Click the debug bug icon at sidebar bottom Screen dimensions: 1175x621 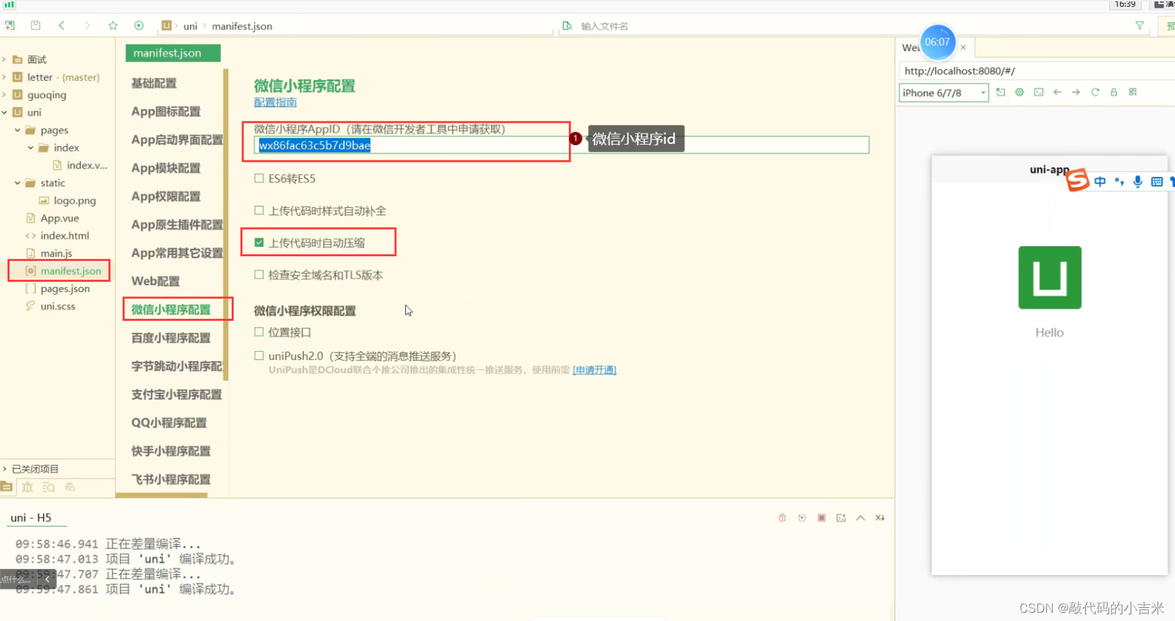(x=27, y=487)
